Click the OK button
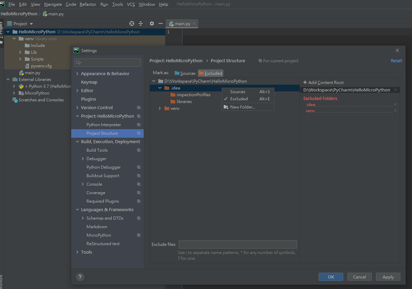 coord(331,277)
